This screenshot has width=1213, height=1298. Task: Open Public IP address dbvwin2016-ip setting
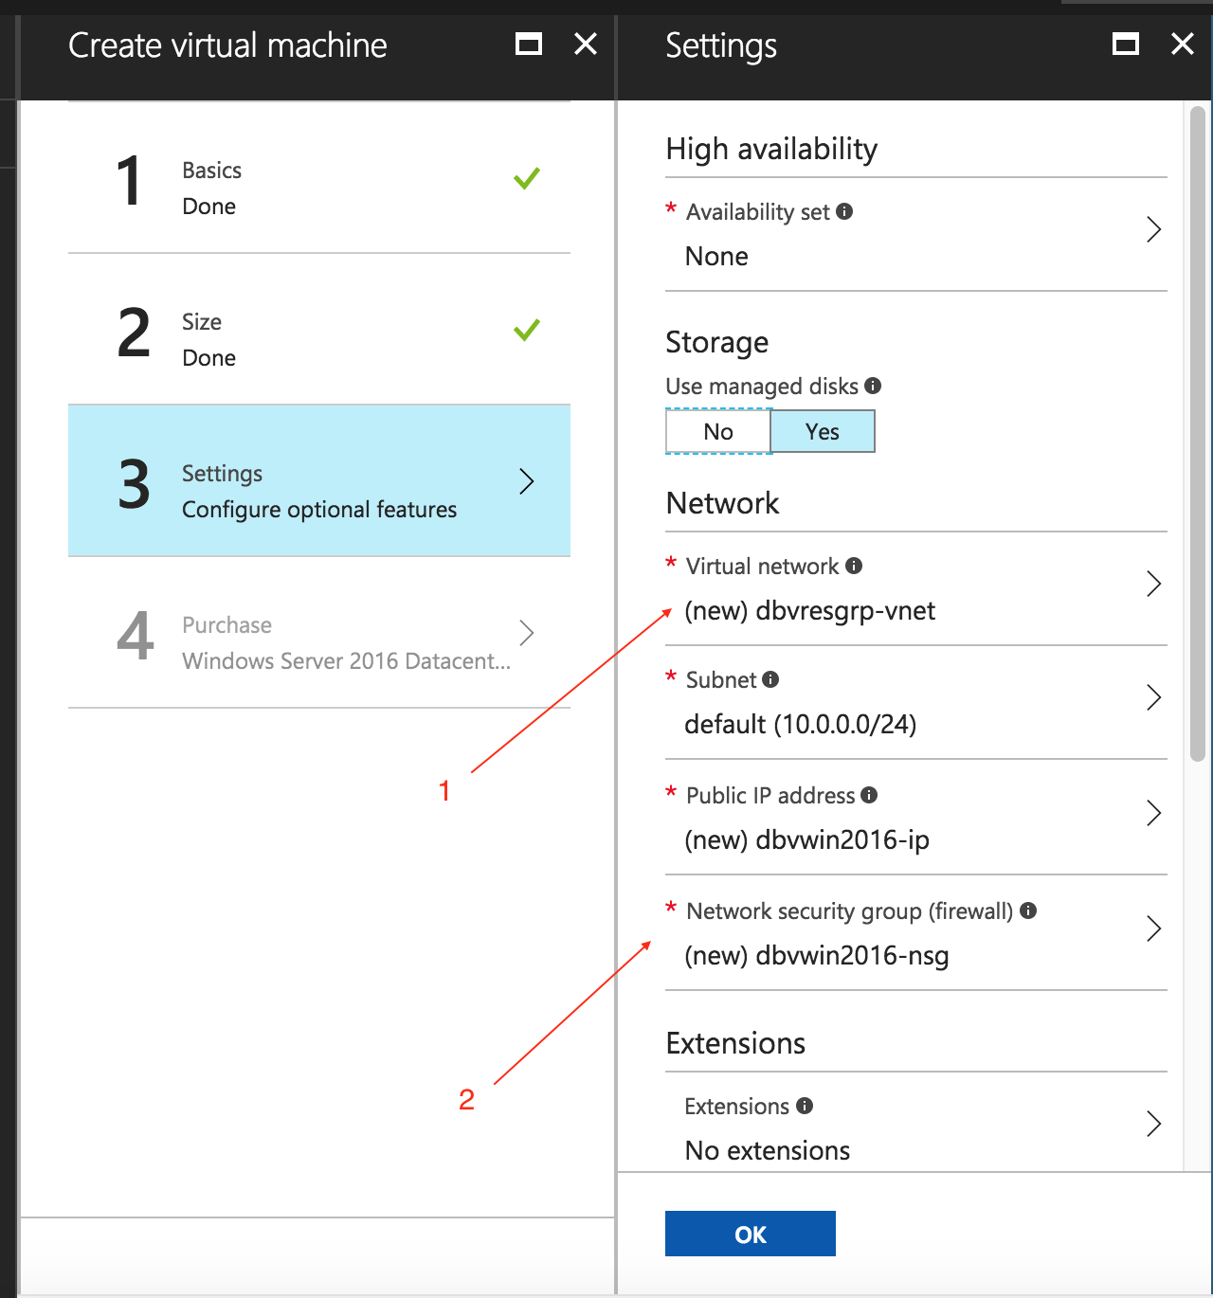pyautogui.click(x=916, y=817)
